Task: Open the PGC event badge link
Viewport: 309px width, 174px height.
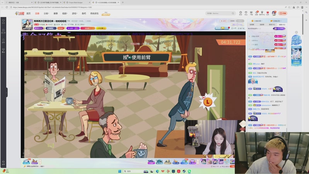Action: (x=106, y=14)
